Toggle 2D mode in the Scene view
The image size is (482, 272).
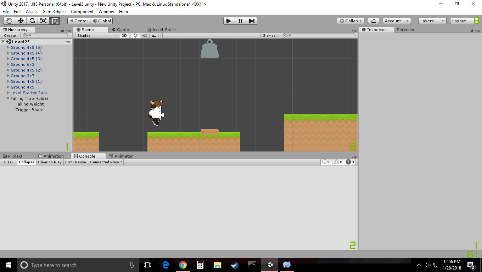(x=124, y=35)
